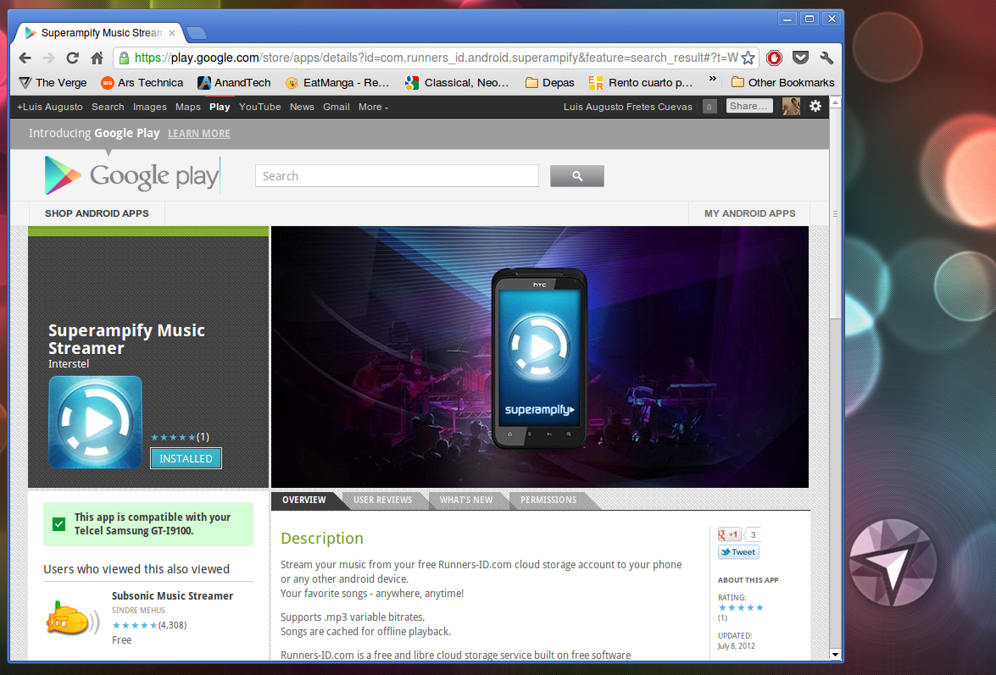996x675 pixels.
Task: Open the Depas bookmarks folder
Action: pos(550,82)
